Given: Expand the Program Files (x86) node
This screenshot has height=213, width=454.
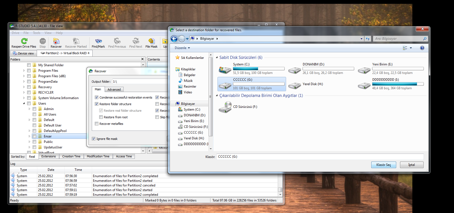Looking at the screenshot, I should [24, 76].
